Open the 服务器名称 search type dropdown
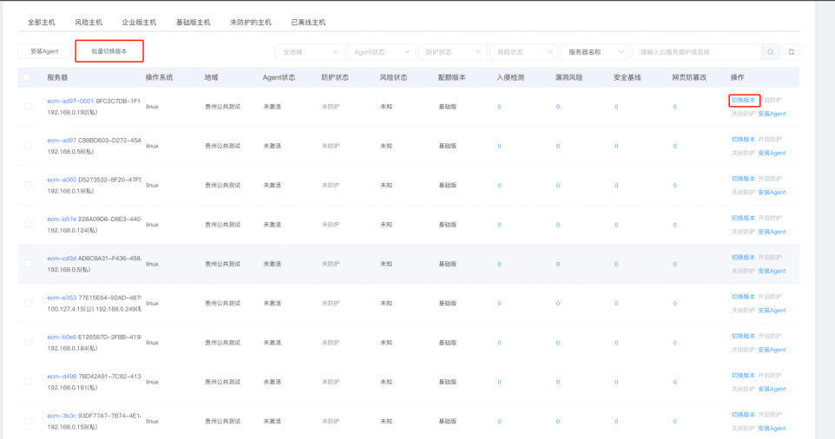The width and height of the screenshot is (835, 439). click(595, 52)
